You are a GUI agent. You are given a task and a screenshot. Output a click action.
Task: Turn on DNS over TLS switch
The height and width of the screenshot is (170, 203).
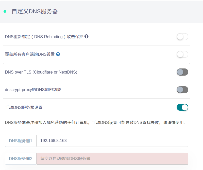[182, 72]
